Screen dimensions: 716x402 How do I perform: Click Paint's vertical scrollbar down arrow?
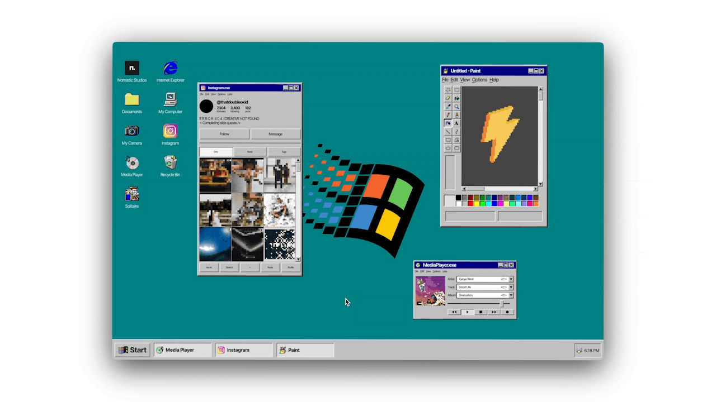[540, 184]
